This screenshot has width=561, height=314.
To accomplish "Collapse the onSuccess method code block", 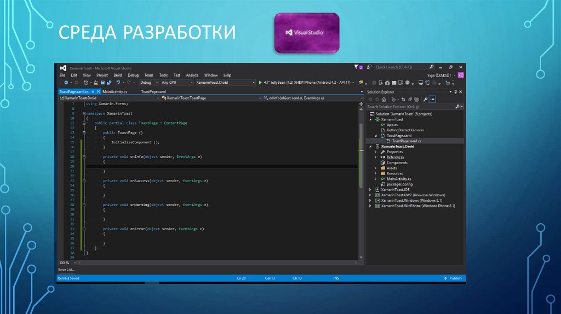I will 84,181.
